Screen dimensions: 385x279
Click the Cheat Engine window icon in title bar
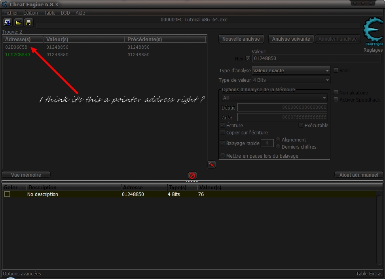[x=4, y=4]
